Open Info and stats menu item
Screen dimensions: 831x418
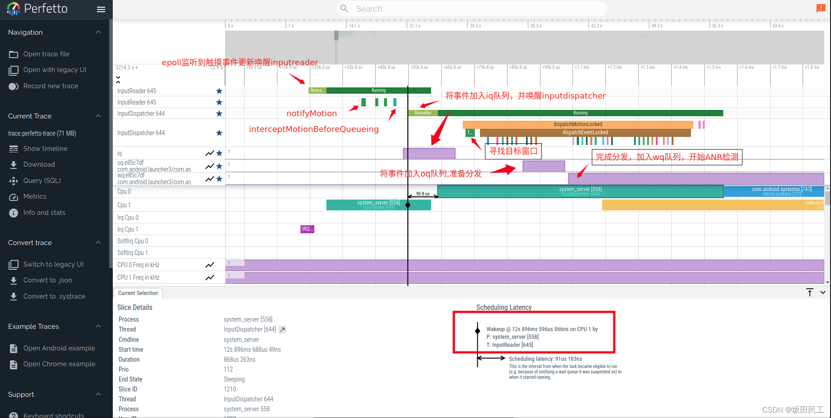[x=44, y=213]
